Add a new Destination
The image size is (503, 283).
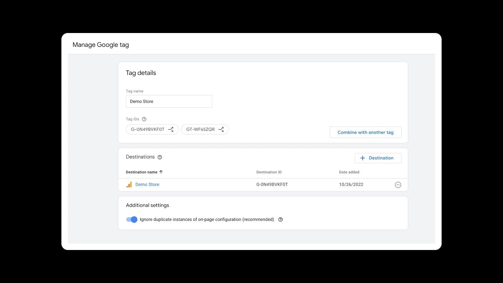378,158
